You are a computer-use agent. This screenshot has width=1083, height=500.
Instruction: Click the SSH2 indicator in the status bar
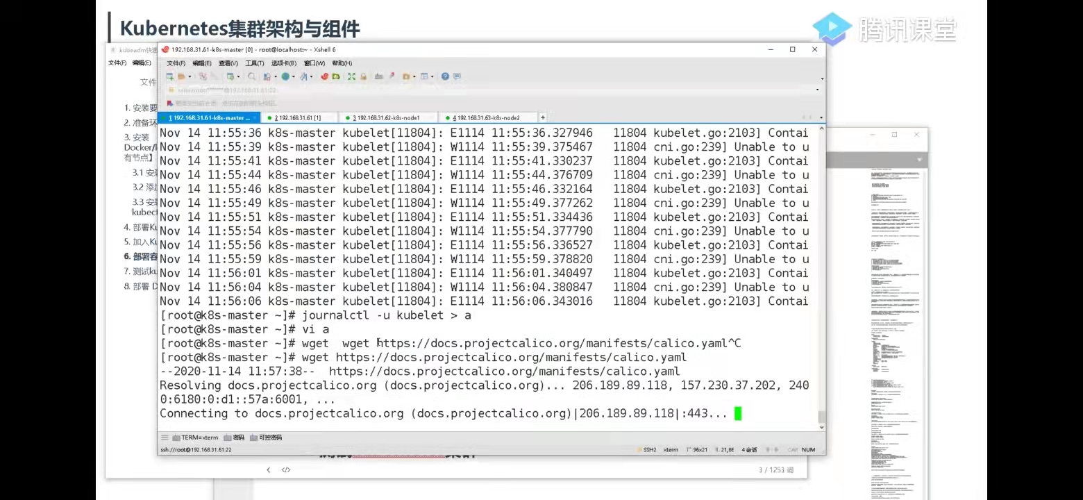point(647,450)
